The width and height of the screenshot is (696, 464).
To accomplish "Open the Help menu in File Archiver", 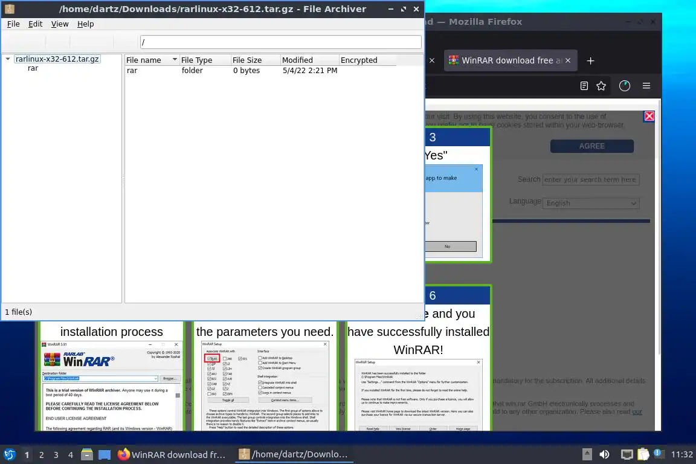I will point(85,24).
